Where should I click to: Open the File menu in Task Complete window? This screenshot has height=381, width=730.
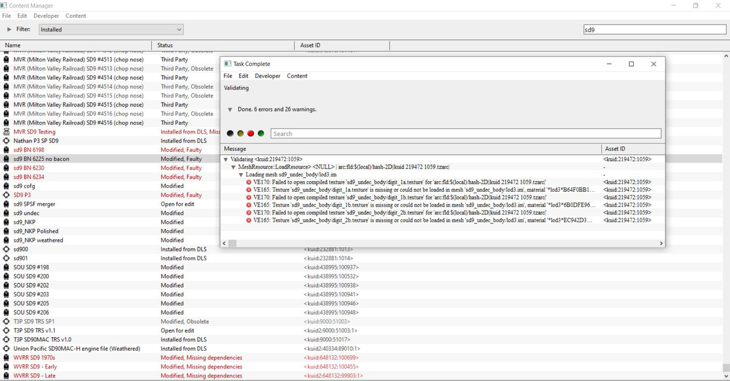(228, 76)
